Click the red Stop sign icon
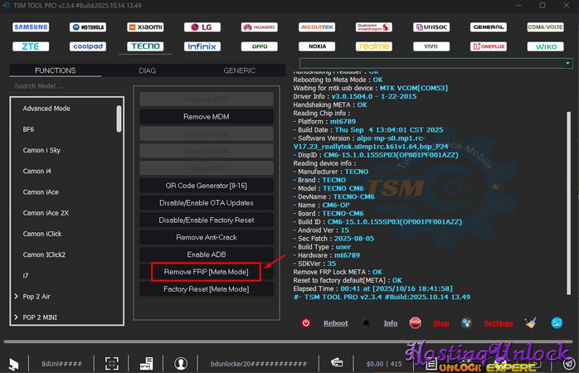The image size is (579, 373). pyautogui.click(x=416, y=323)
